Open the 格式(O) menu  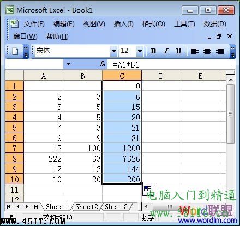click(153, 24)
